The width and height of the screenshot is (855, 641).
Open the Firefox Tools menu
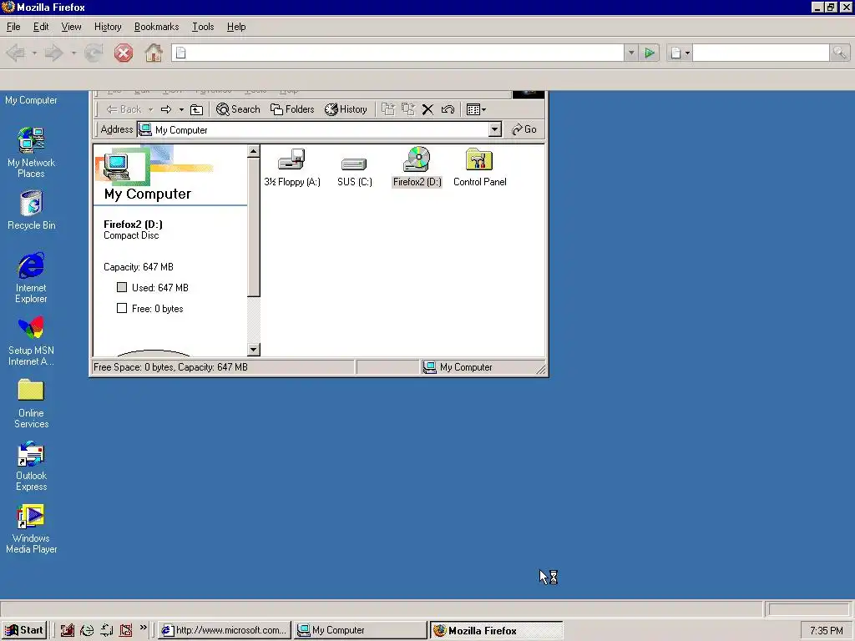click(203, 27)
